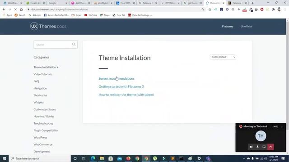Open a new browser tab
The height and width of the screenshot is (162, 289).
tap(253, 3)
